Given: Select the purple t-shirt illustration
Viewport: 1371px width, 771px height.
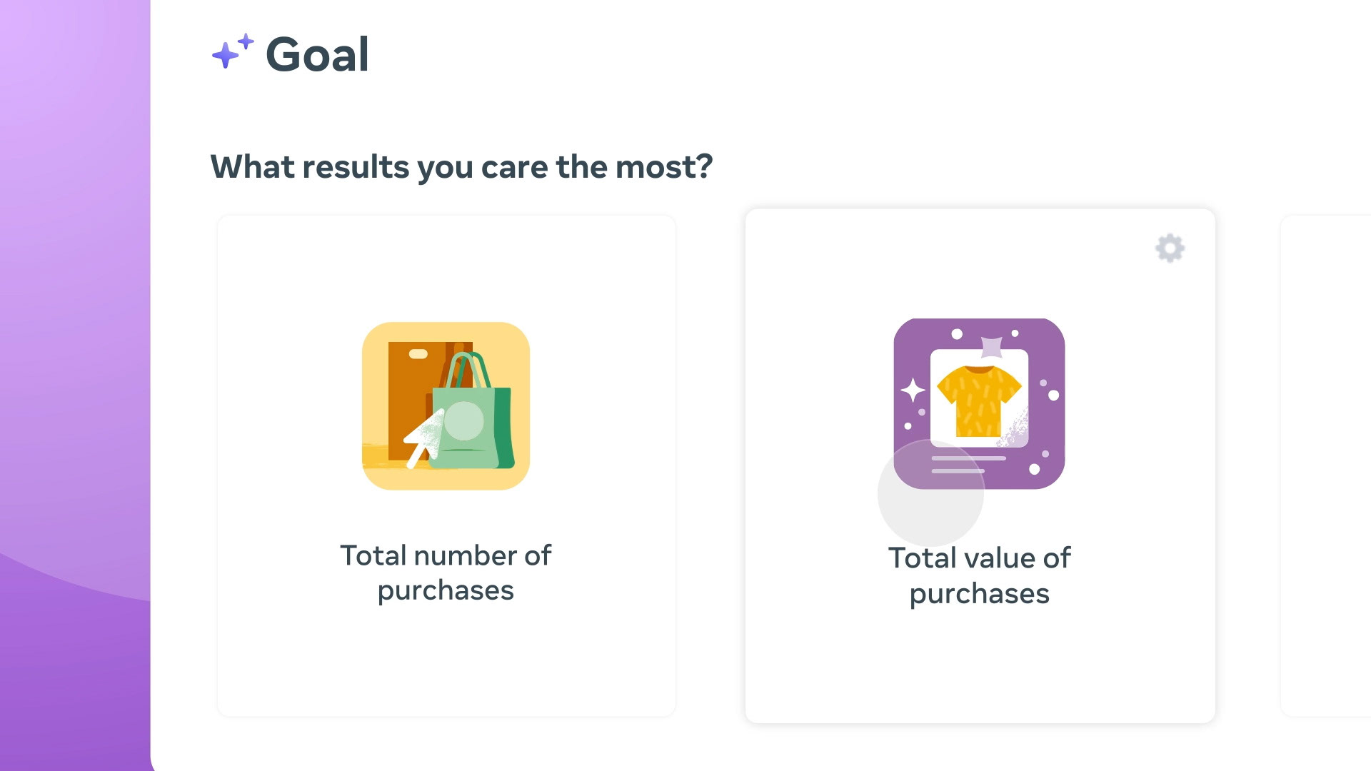Looking at the screenshot, I should click(x=979, y=403).
